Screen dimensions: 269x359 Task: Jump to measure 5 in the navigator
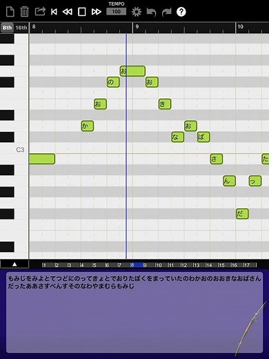[x=94, y=265]
